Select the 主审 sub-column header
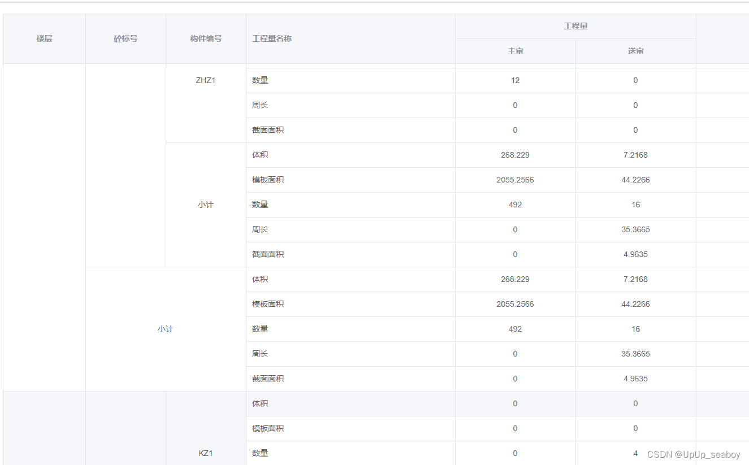This screenshot has height=465, width=749. (515, 51)
